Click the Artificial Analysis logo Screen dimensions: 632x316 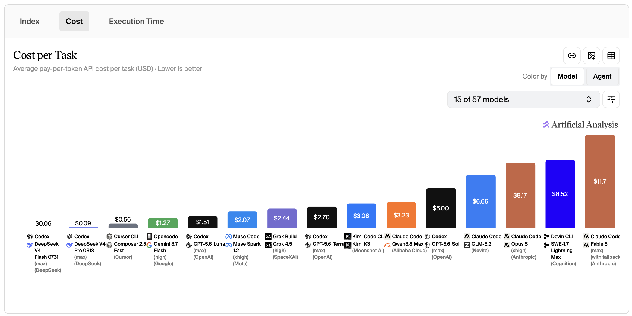[x=580, y=125]
